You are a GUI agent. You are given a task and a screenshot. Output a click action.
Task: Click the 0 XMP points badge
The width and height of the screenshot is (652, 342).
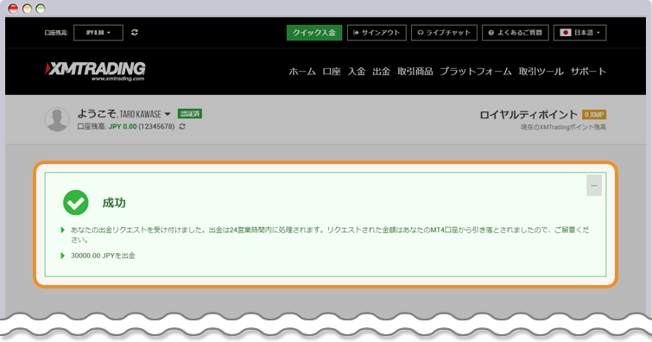coord(594,114)
